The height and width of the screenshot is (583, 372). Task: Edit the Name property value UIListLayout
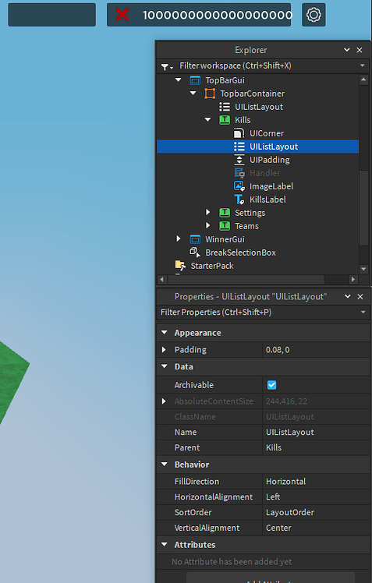click(x=316, y=433)
